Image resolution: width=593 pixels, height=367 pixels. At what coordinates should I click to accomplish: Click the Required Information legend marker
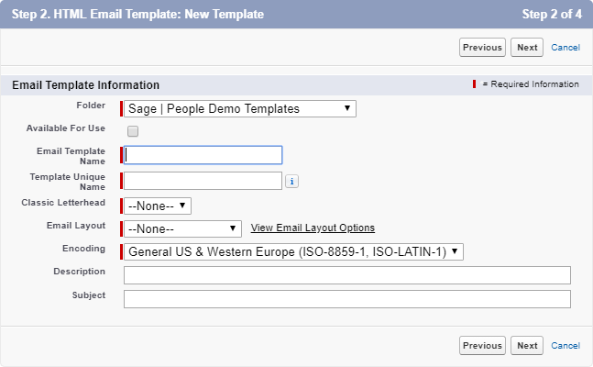point(474,84)
